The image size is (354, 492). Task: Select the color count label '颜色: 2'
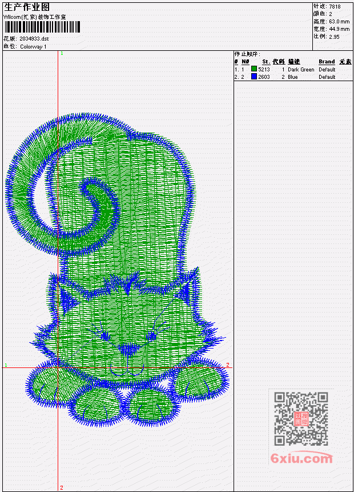click(323, 14)
